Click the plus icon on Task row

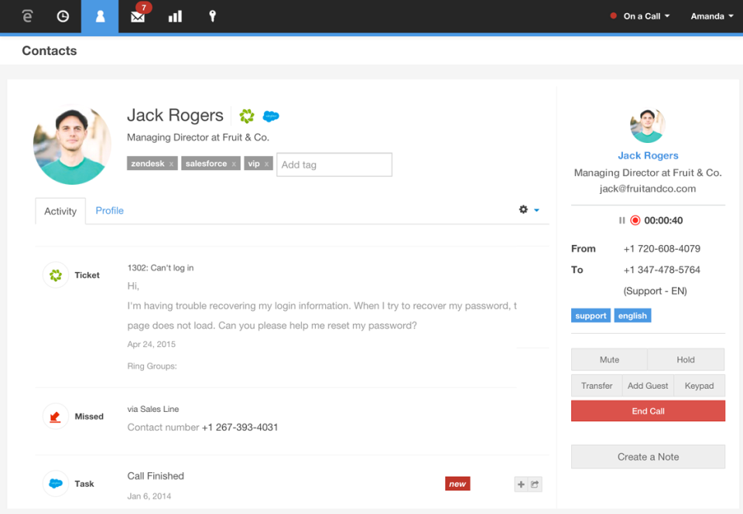[521, 485]
